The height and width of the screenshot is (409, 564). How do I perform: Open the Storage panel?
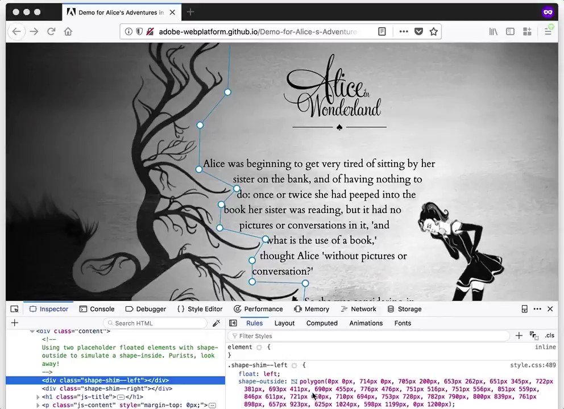404,309
